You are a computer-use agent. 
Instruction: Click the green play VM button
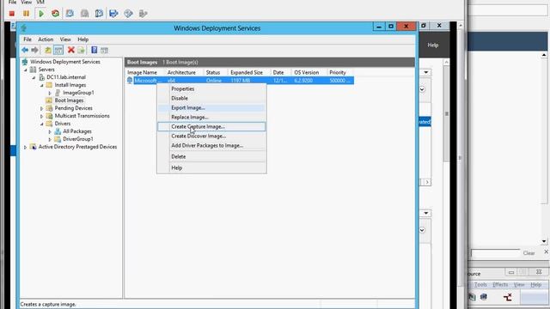[41, 14]
